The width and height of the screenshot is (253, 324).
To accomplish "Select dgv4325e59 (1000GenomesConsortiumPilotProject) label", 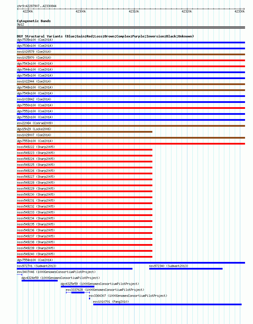I will coord(100,284).
